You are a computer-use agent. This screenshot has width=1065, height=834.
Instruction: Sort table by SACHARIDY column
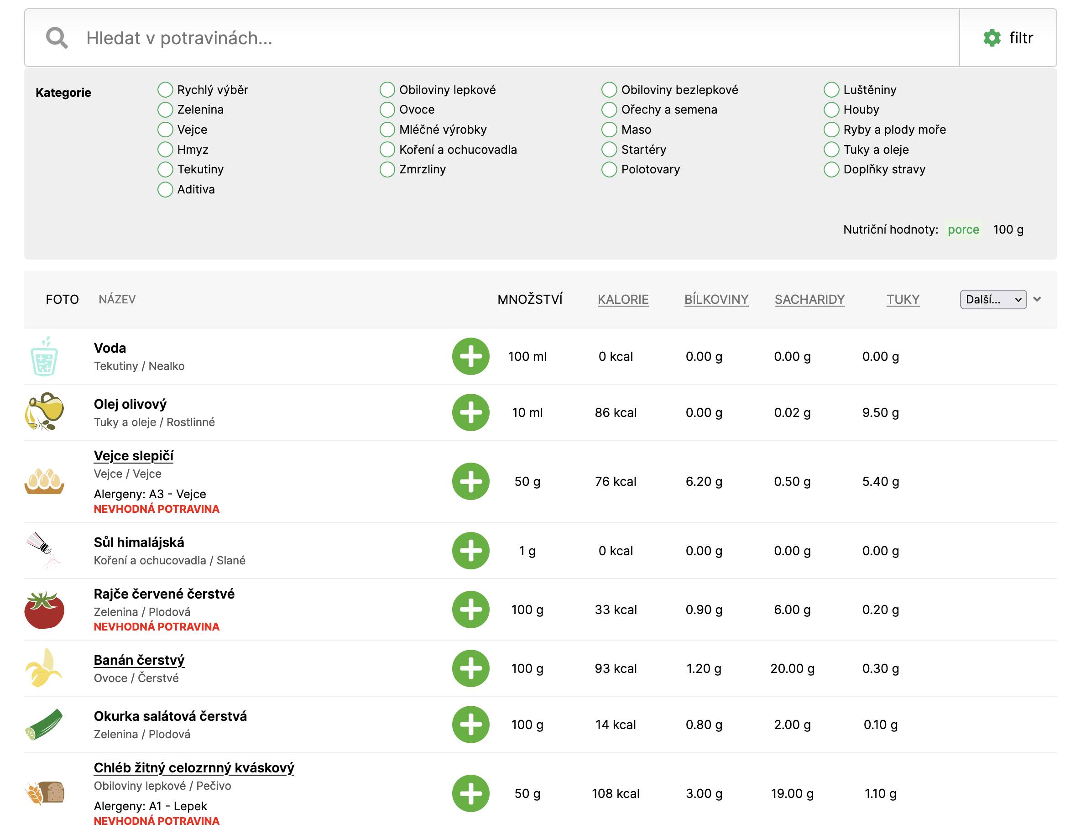[x=809, y=299]
